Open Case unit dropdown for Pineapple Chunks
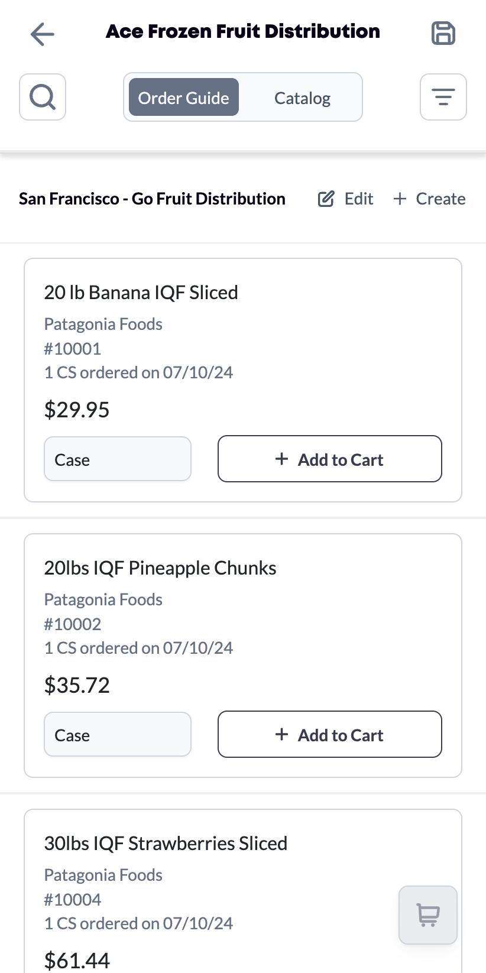 point(118,734)
